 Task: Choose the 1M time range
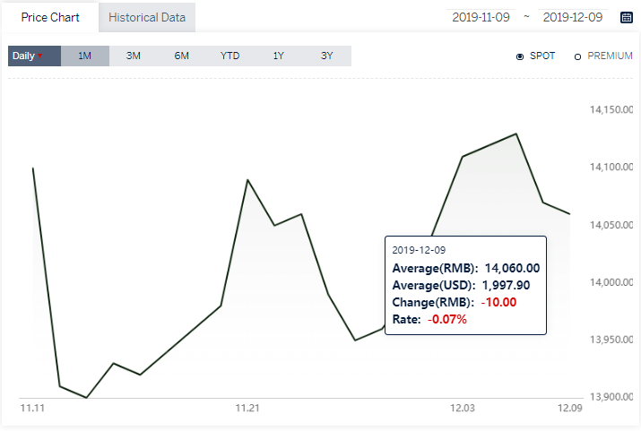coord(85,56)
